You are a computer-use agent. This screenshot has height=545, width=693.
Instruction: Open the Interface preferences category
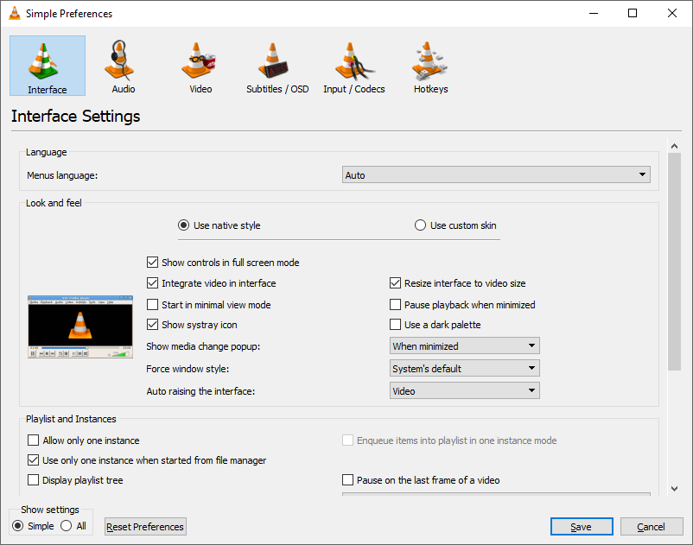coord(48,66)
